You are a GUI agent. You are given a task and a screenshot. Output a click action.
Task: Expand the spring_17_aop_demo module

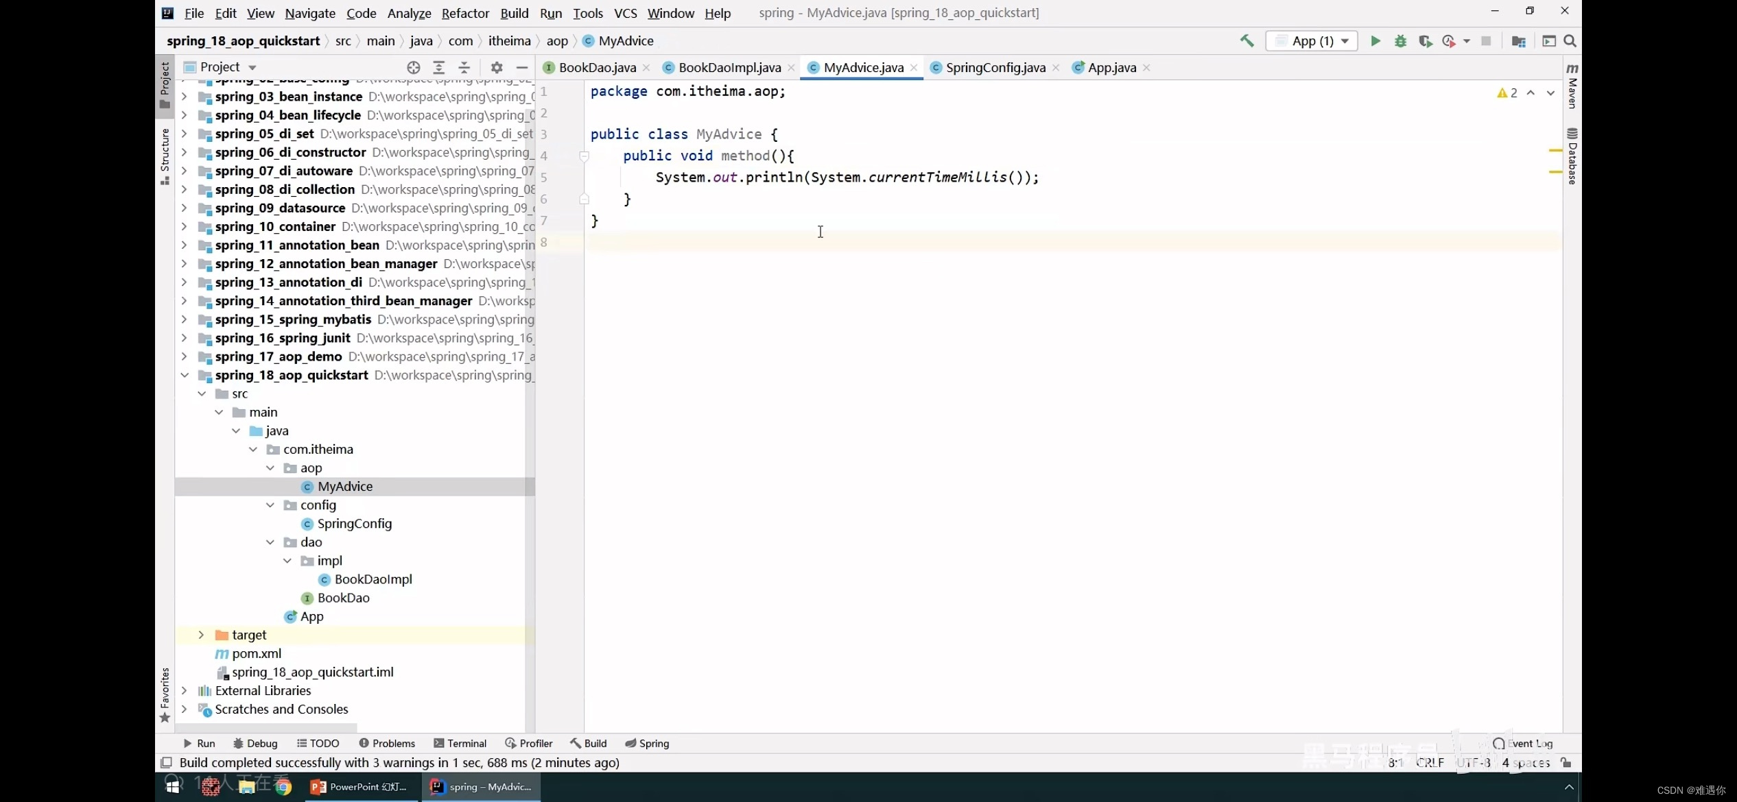(185, 356)
